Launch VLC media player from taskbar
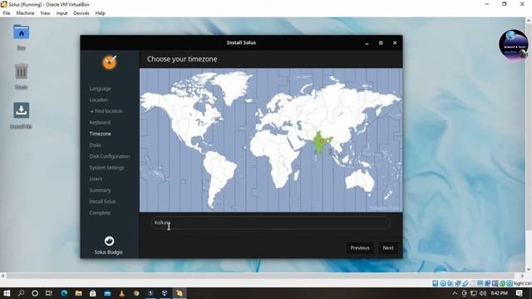 [x=122, y=293]
